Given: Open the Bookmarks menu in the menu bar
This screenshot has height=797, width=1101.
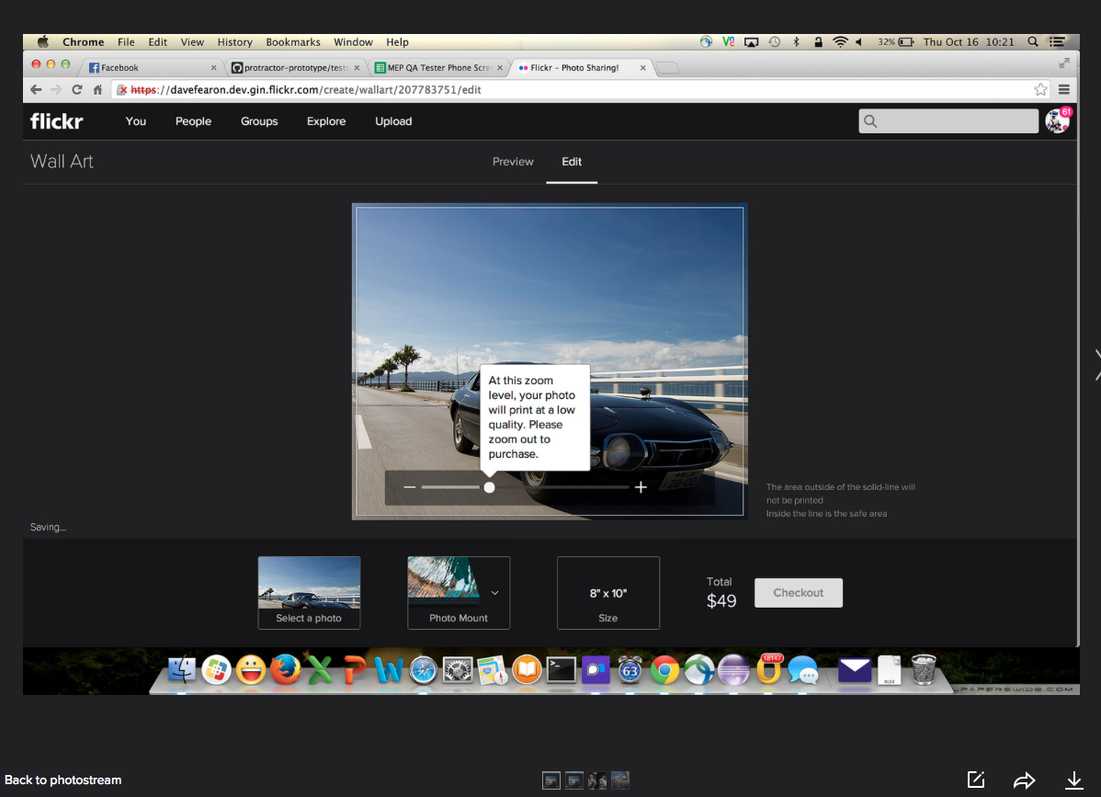Looking at the screenshot, I should [293, 42].
